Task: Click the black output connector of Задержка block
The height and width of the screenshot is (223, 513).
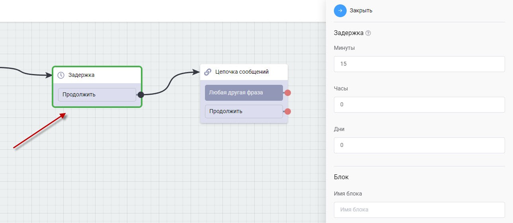Action: pos(140,95)
